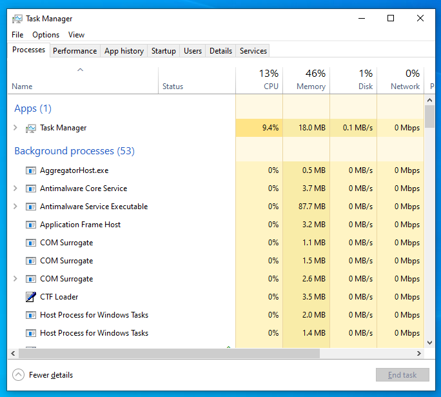Click the AggregatorHost.exe process icon
441x397 pixels.
click(x=31, y=170)
